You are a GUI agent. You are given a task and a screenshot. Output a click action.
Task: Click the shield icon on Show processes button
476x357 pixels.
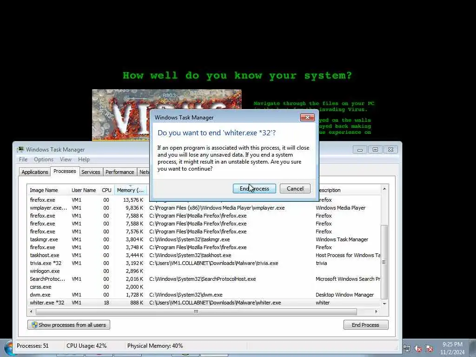(x=34, y=325)
